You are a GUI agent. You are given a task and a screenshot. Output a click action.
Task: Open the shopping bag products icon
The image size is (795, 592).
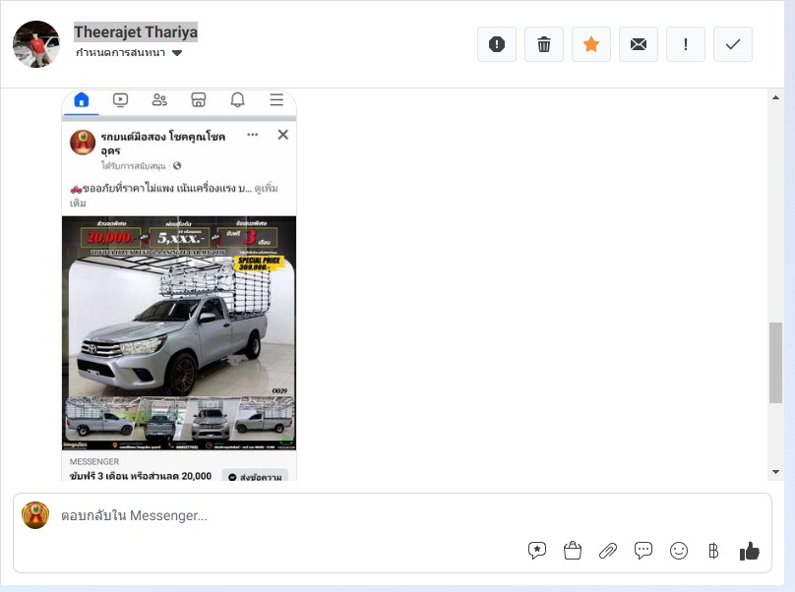(573, 551)
